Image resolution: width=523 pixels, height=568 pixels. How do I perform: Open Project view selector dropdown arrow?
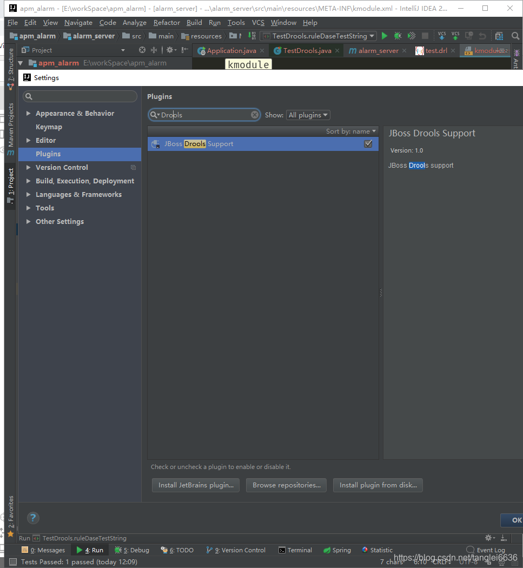(x=123, y=50)
